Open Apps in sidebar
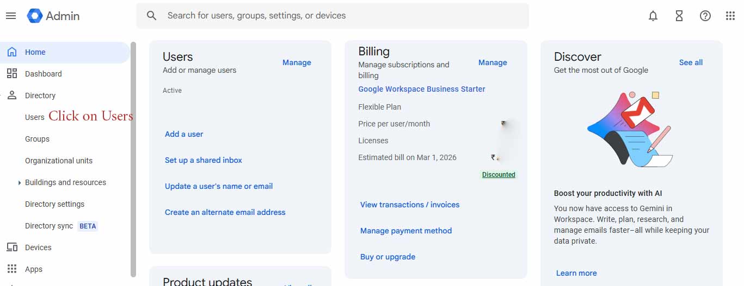Viewport: 744px width, 286px height. coord(34,269)
